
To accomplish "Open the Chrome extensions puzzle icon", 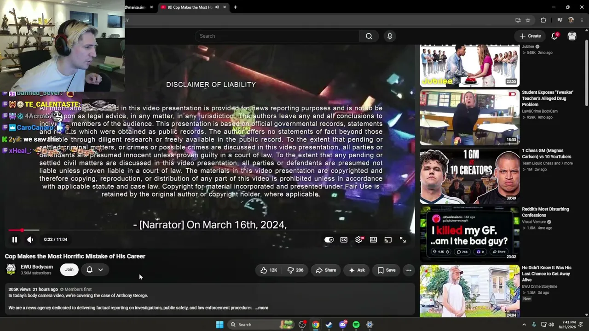I will point(543,20).
